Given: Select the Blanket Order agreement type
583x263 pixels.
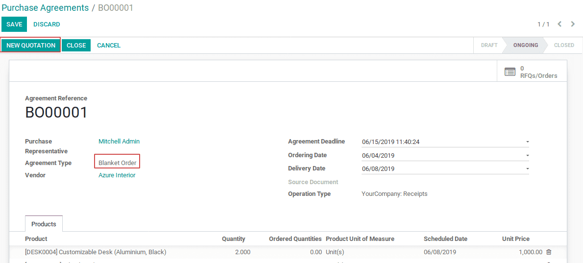Looking at the screenshot, I should coord(118,163).
